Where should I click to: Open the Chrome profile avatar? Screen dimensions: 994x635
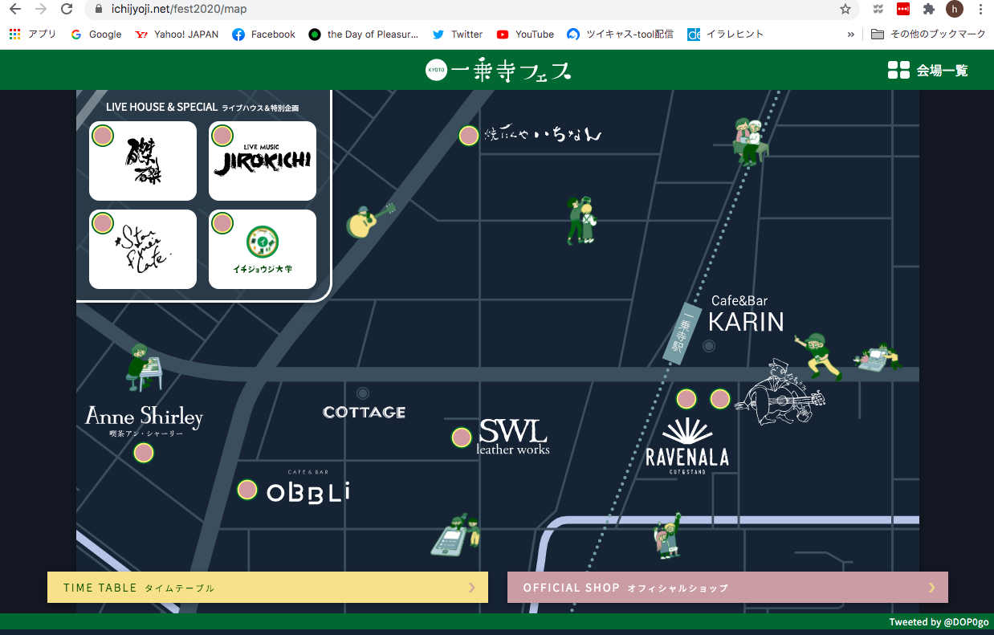[x=954, y=9]
